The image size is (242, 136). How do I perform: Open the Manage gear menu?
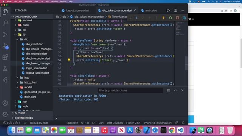[5, 114]
